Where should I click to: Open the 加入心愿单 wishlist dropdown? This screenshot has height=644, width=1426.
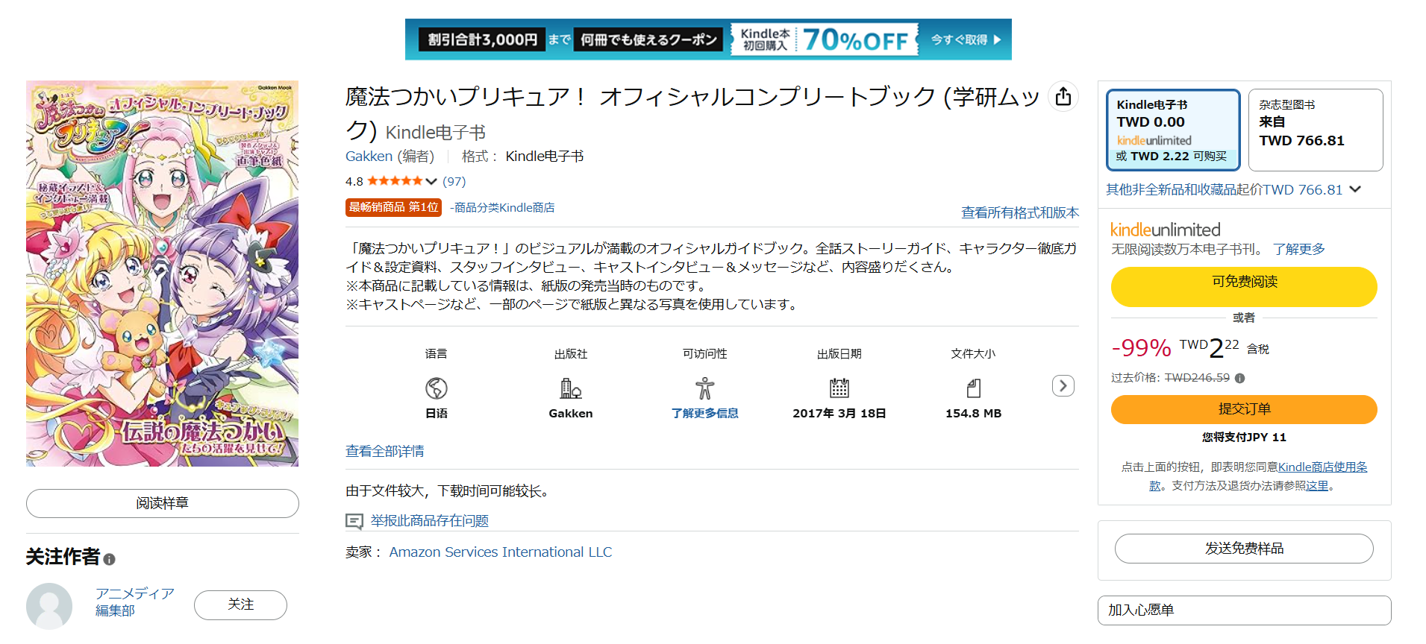point(1245,610)
